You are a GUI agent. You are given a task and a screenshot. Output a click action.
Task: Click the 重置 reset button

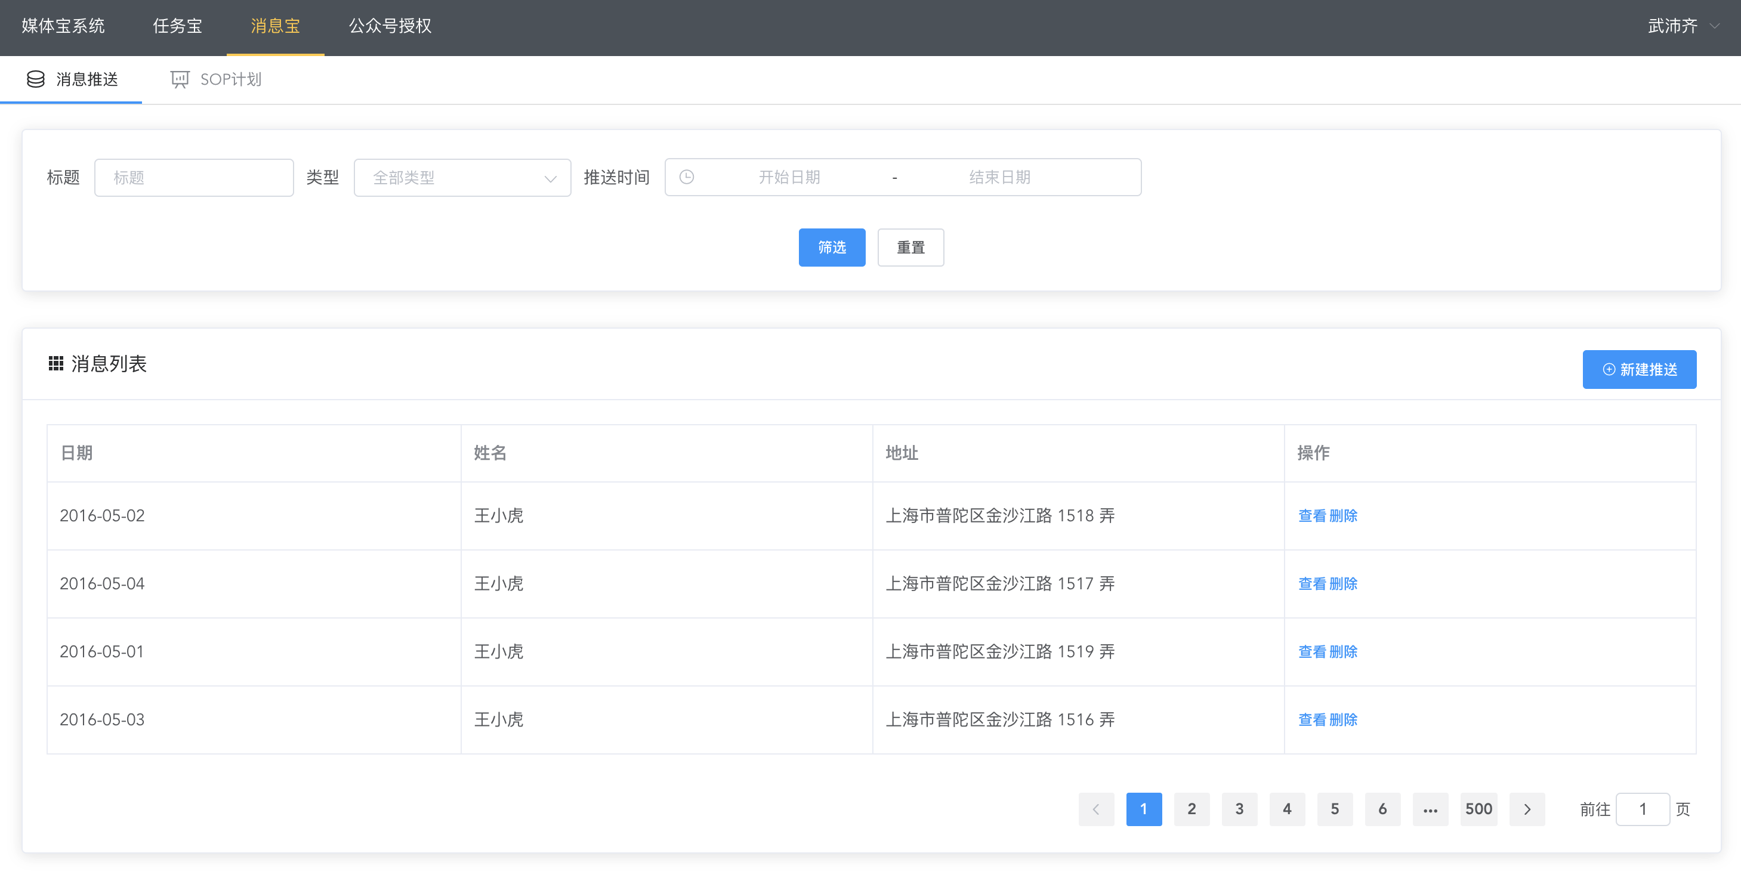pos(910,248)
